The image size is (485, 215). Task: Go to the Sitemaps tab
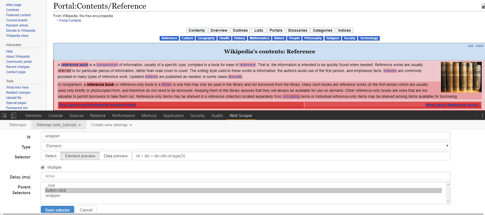click(18, 125)
